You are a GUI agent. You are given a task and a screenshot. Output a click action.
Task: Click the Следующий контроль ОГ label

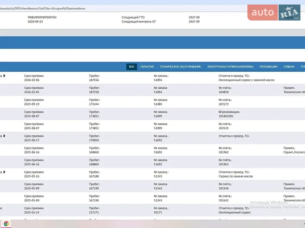click(x=139, y=22)
